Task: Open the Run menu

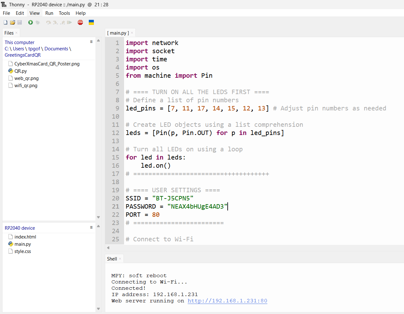Action: pyautogui.click(x=49, y=13)
